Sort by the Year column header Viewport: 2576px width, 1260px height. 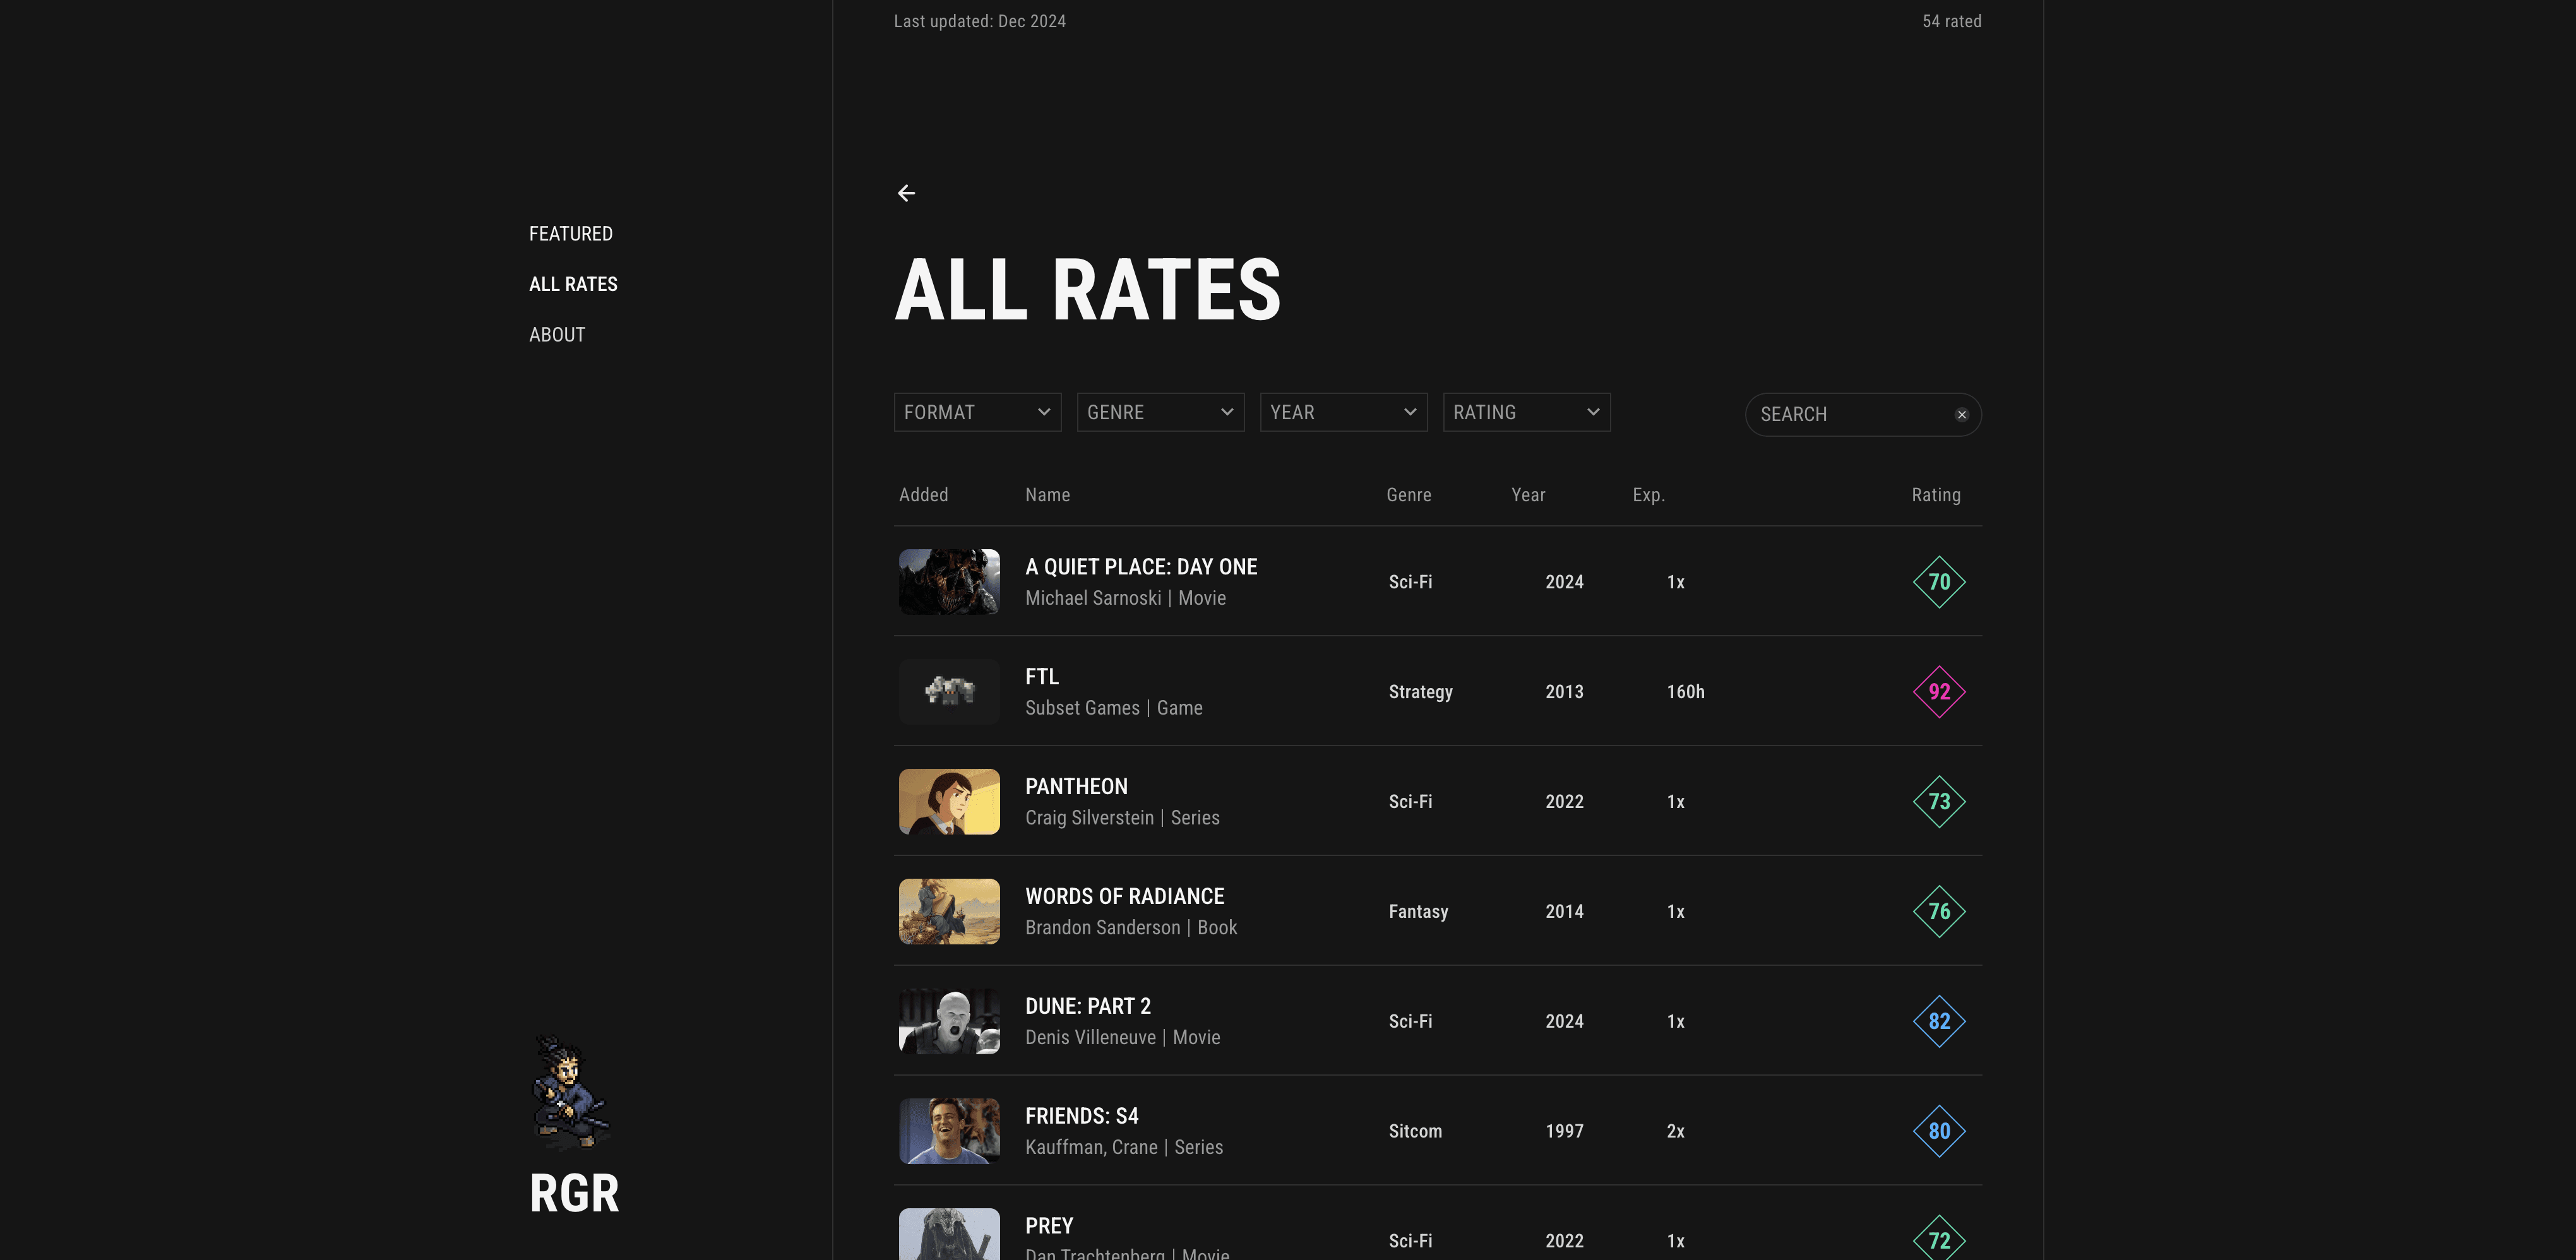click(x=1528, y=494)
